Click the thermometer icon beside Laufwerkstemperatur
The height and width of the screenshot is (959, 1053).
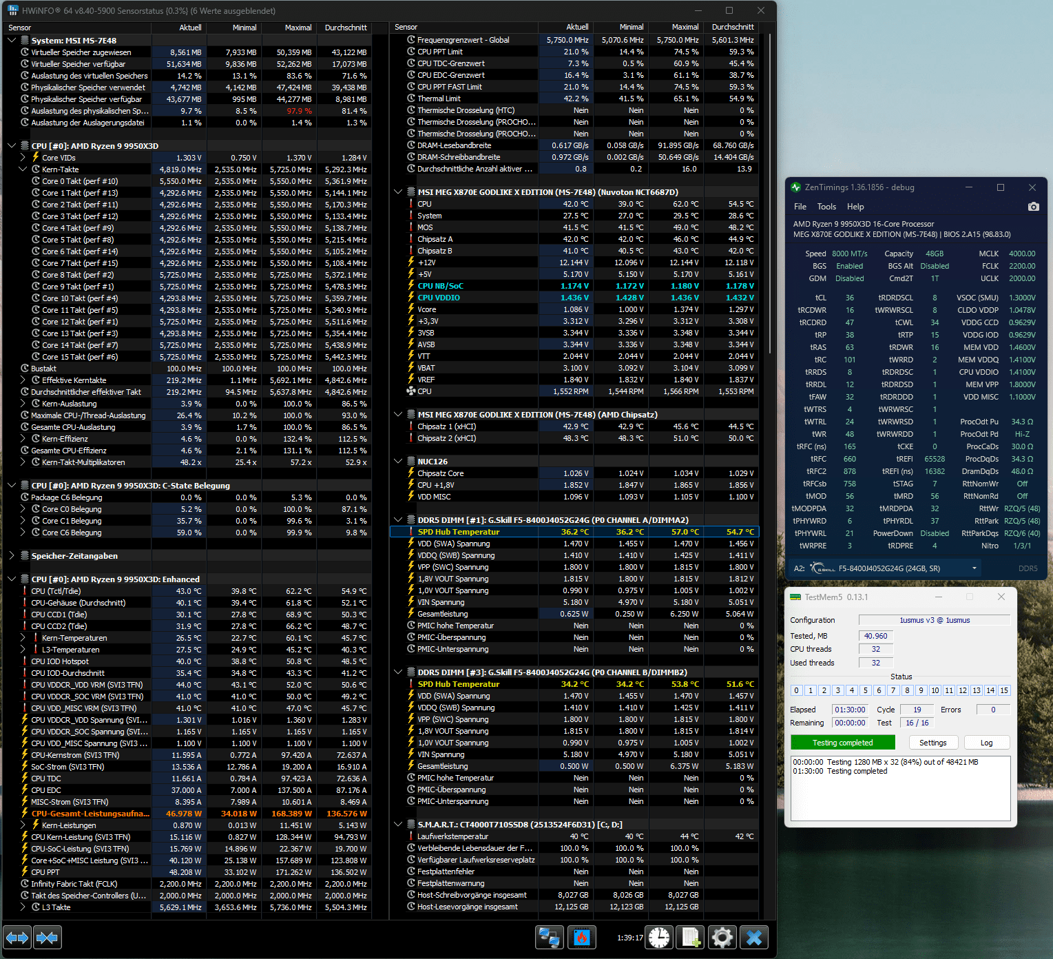pyautogui.click(x=411, y=836)
